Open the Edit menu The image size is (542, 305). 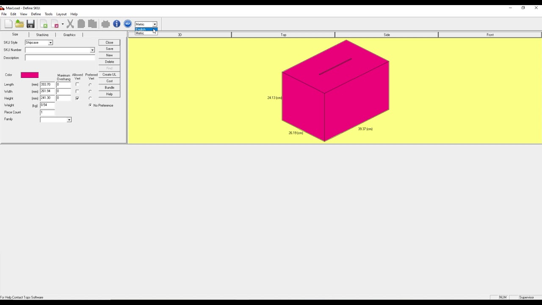(13, 14)
